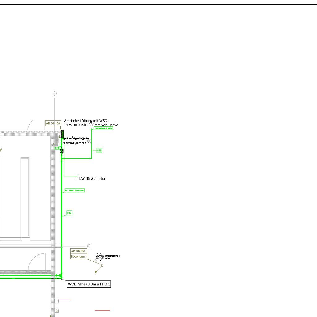
Task: Click the grid axis bubble labeled 35
Action: tap(54, 93)
